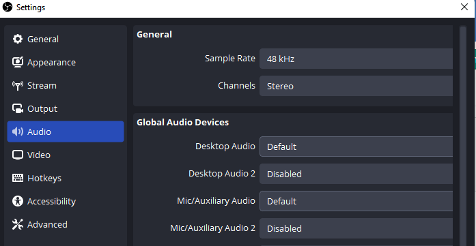Open Accessibility settings
476x246 pixels.
pos(66,201)
